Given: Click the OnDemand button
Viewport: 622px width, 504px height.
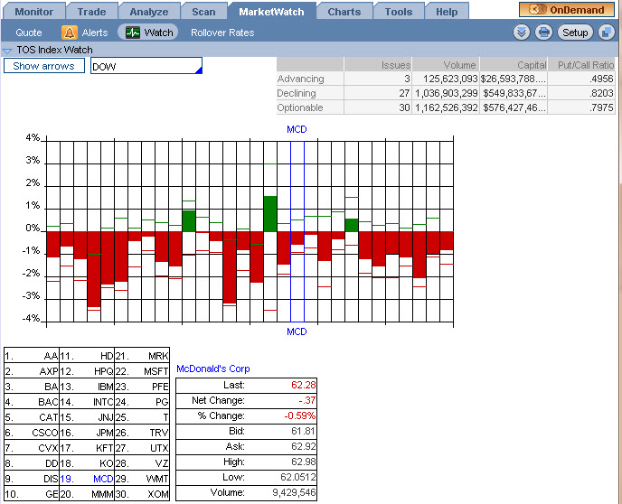Looking at the screenshot, I should tap(567, 10).
